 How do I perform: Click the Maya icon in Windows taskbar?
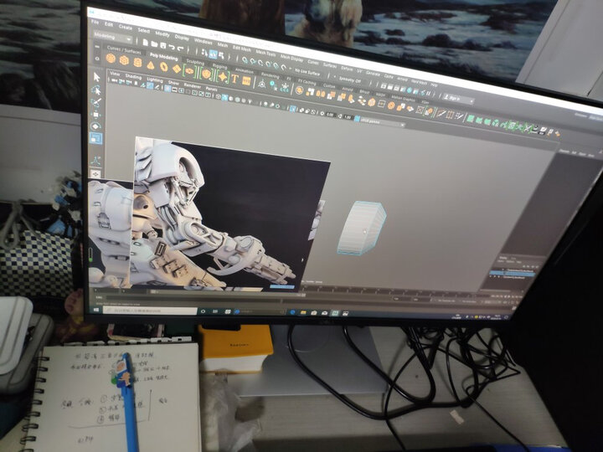pyautogui.click(x=335, y=313)
